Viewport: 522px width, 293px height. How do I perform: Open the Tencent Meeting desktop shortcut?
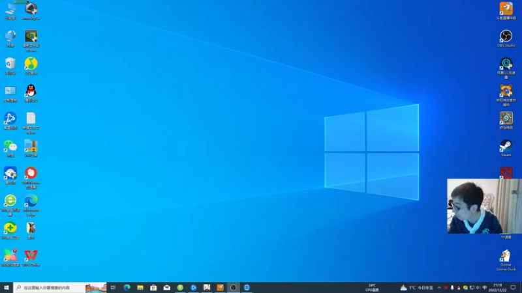coord(10,120)
